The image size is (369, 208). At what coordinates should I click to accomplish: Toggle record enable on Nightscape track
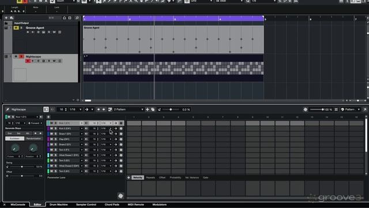coord(28,61)
